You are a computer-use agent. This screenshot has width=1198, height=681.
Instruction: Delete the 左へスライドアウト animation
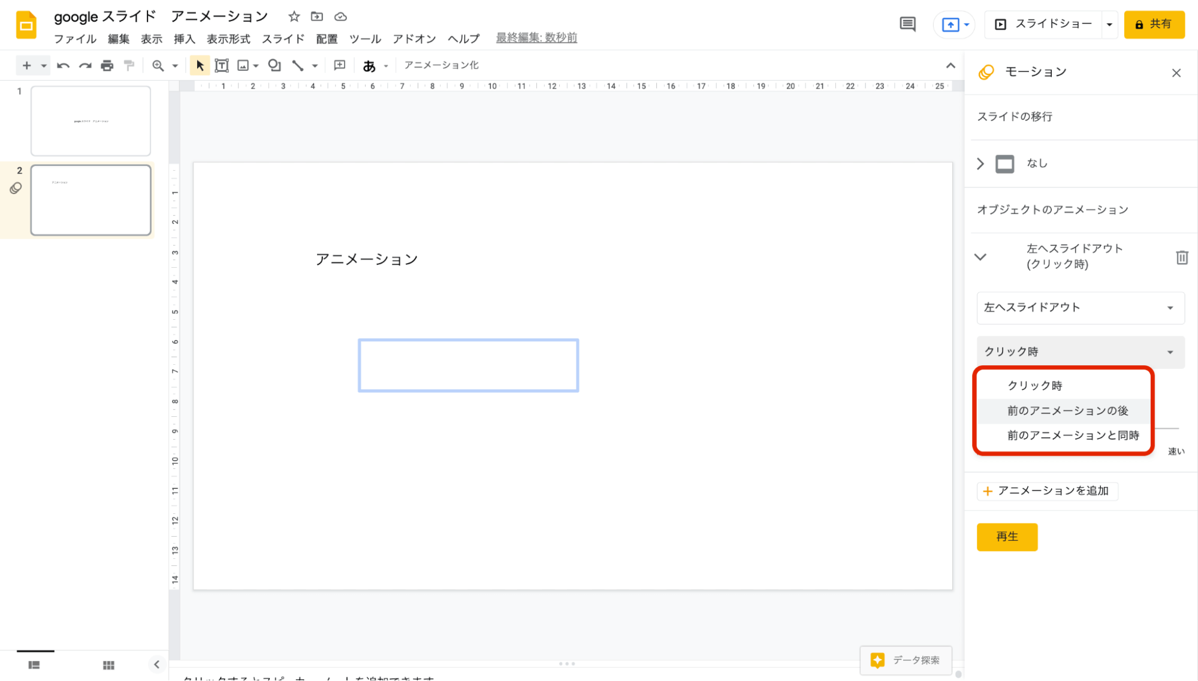1181,257
